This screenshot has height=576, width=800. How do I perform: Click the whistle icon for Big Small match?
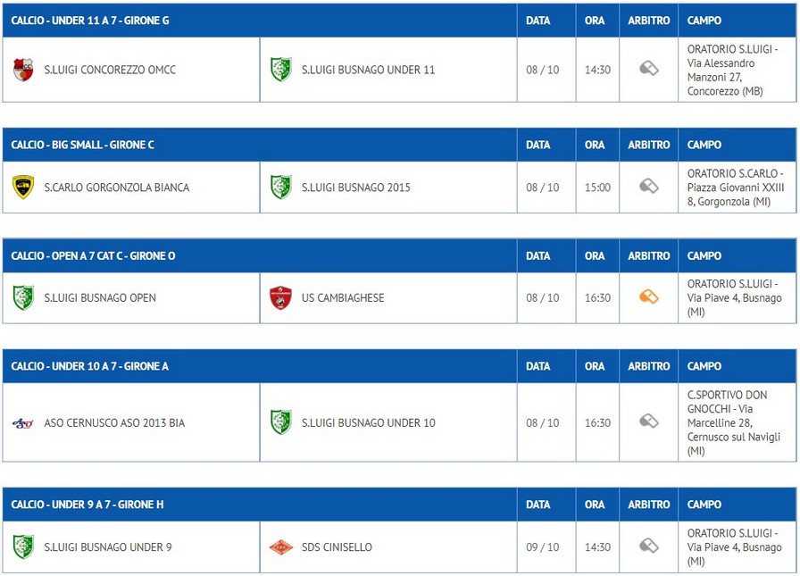[649, 187]
